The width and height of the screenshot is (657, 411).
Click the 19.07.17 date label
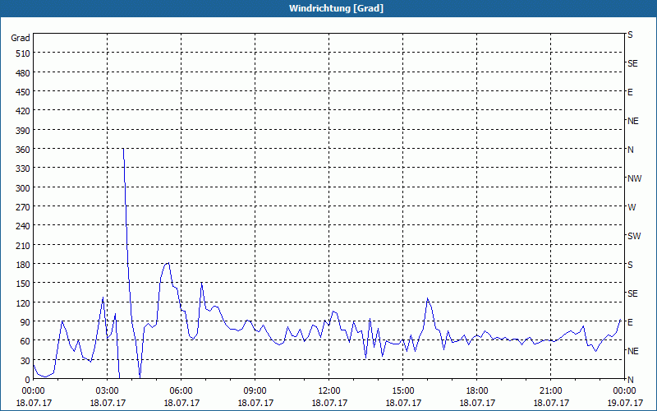click(625, 403)
